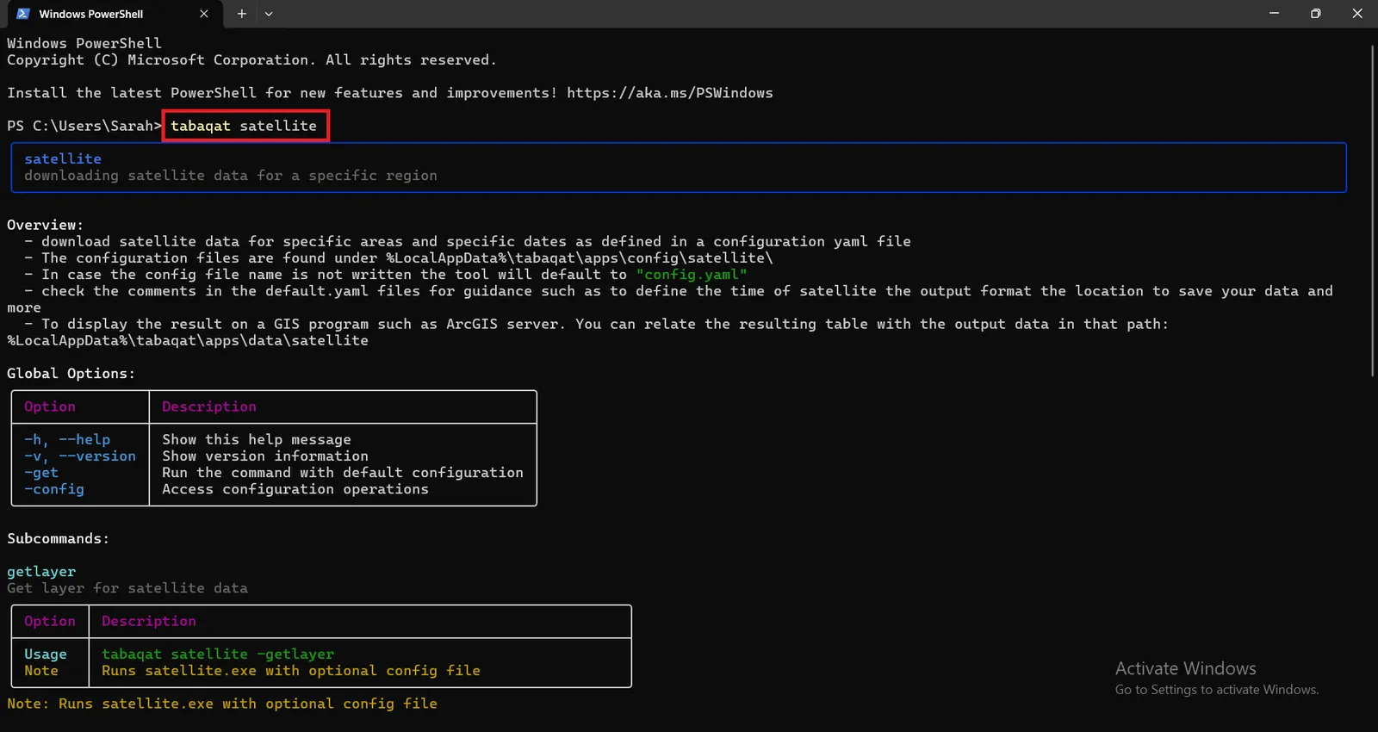Click the '-v, --version' option
This screenshot has height=732, width=1378.
[80, 456]
